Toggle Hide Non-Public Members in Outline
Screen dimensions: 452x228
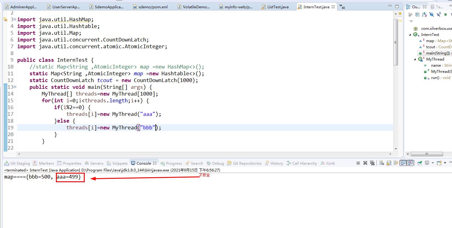coord(446,14)
